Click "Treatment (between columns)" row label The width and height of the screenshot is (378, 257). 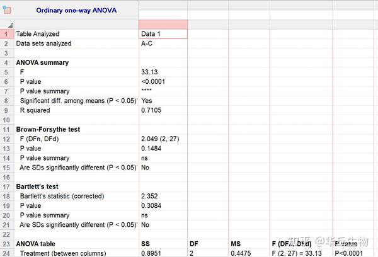63,253
